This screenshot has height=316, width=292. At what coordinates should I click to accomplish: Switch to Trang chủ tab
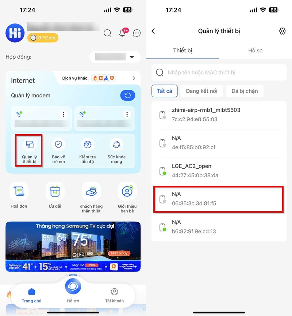click(x=32, y=296)
